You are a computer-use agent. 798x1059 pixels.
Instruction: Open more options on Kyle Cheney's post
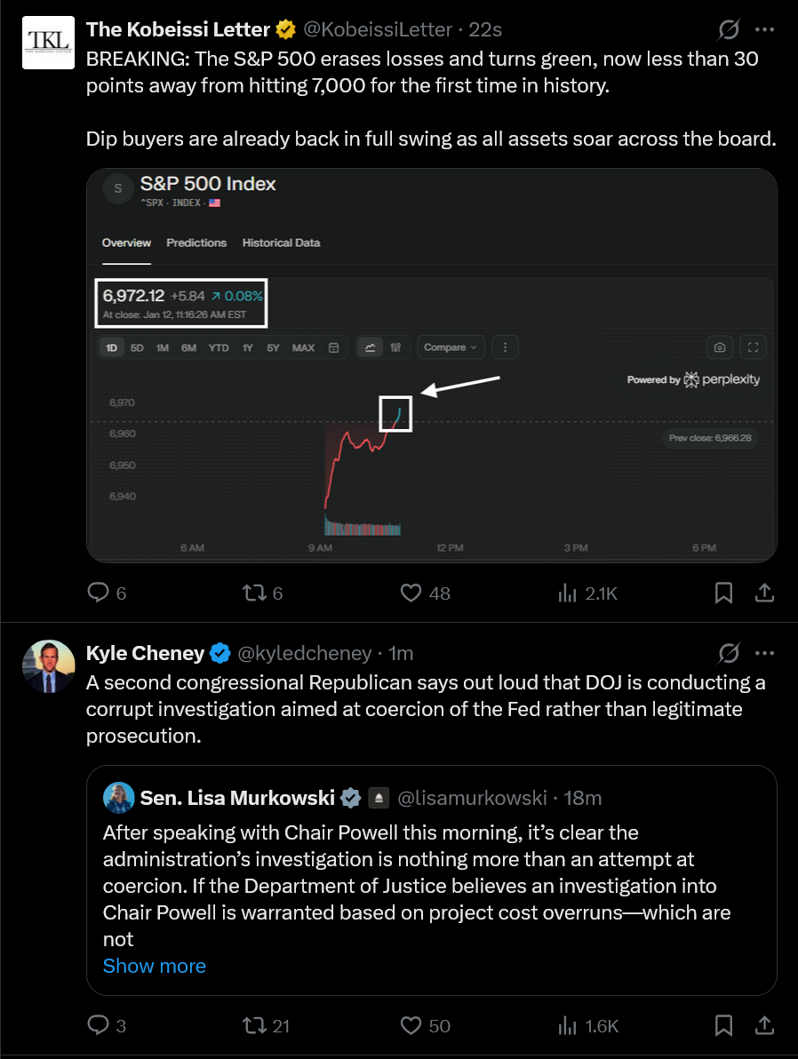[765, 653]
